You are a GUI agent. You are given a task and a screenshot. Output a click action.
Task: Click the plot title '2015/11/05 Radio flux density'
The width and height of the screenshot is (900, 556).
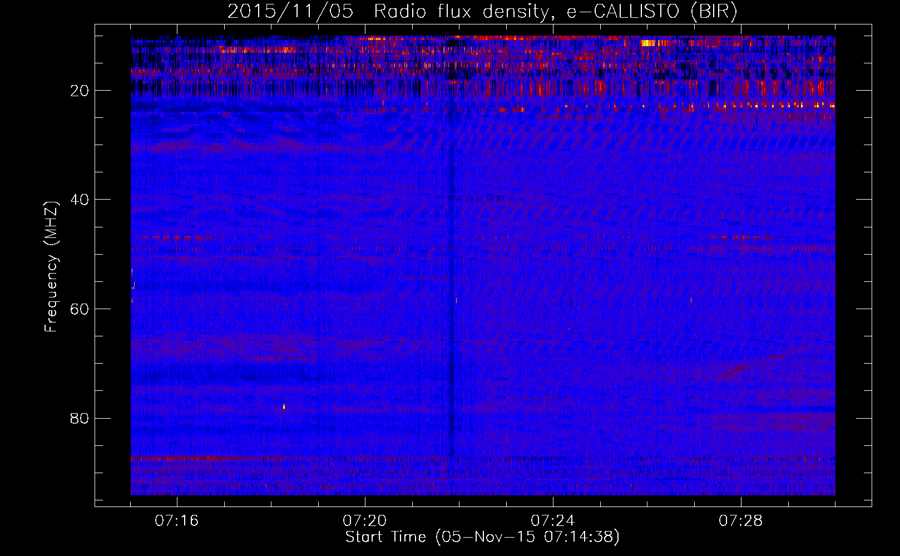[482, 12]
